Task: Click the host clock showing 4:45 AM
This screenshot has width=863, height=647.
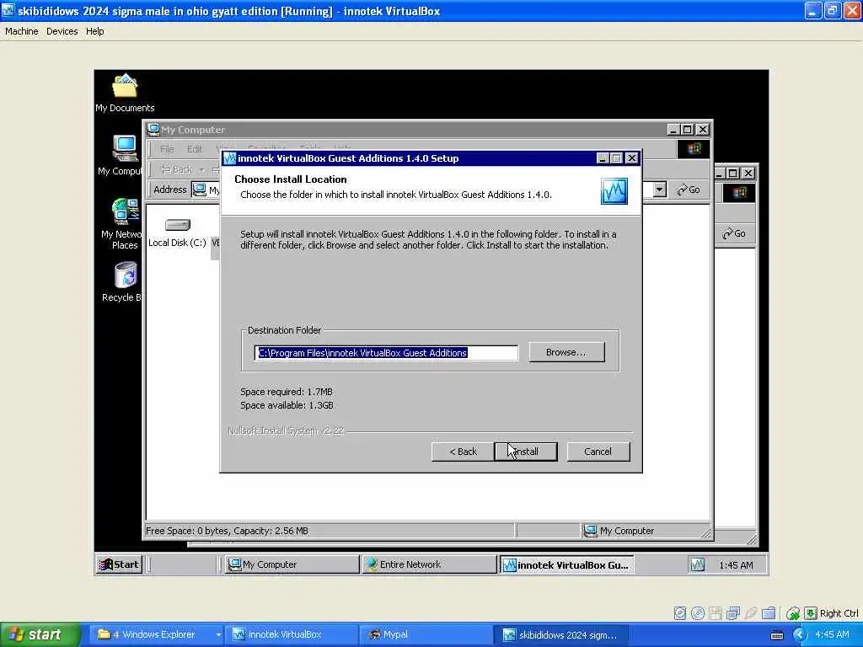Action: [x=832, y=635]
